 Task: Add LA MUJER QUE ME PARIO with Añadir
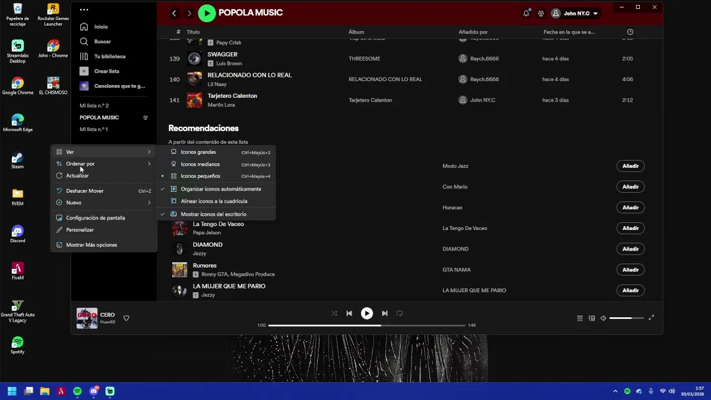tap(630, 291)
